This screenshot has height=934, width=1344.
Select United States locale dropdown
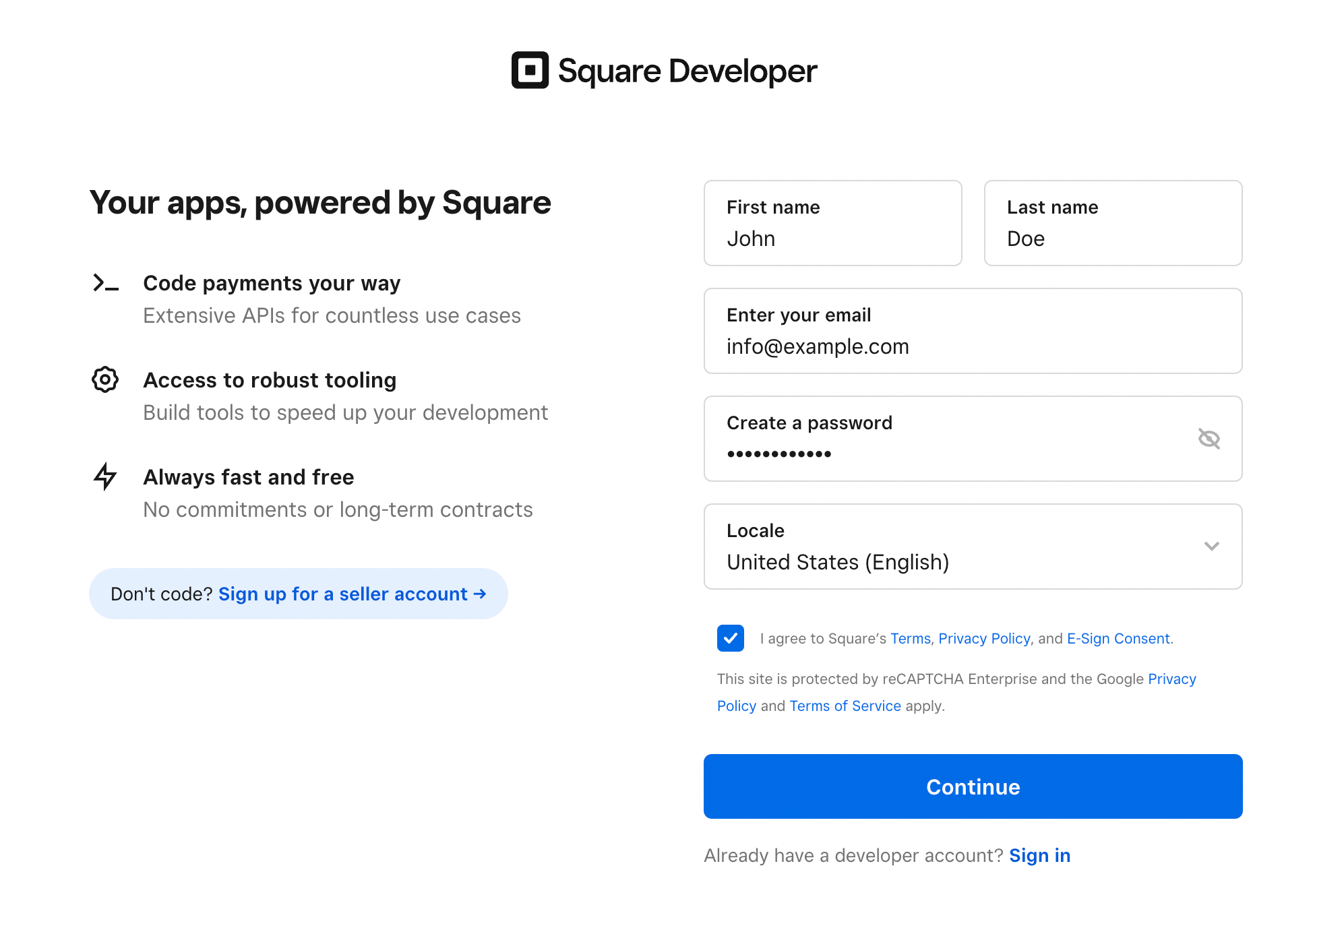(x=973, y=545)
